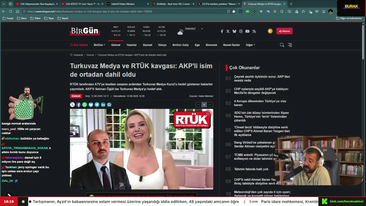Switch to the Süleymancılar YouTube tab

pyautogui.click(x=37, y=4)
